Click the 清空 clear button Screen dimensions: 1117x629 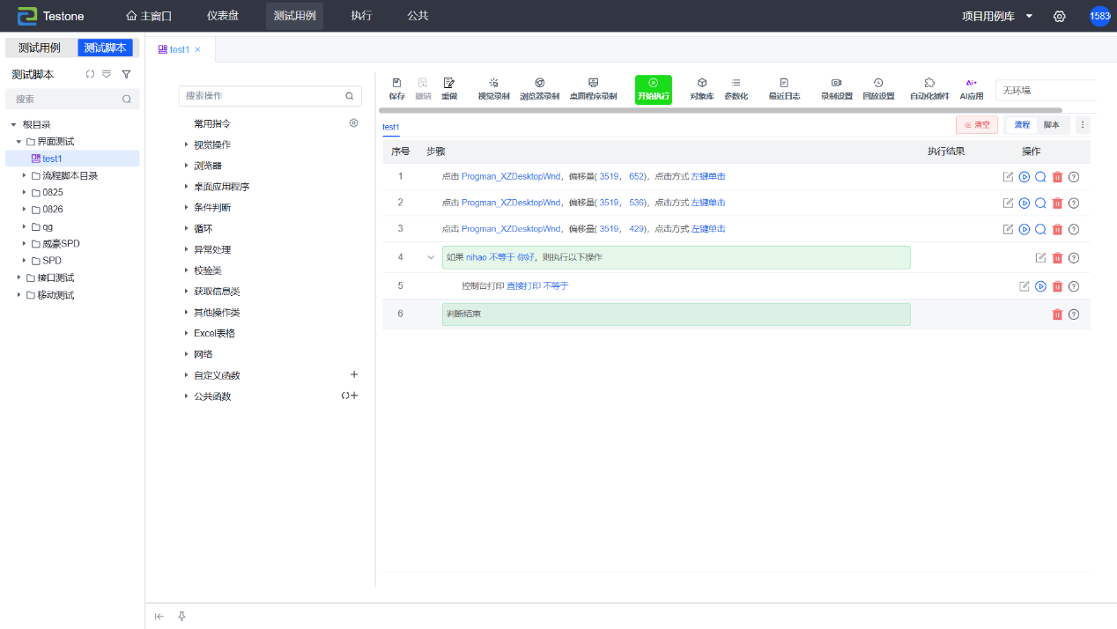coord(977,125)
